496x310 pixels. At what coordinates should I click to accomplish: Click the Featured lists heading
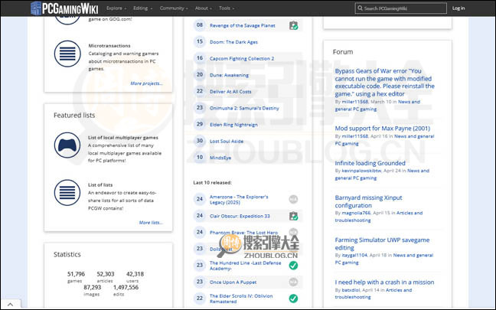[x=74, y=115]
